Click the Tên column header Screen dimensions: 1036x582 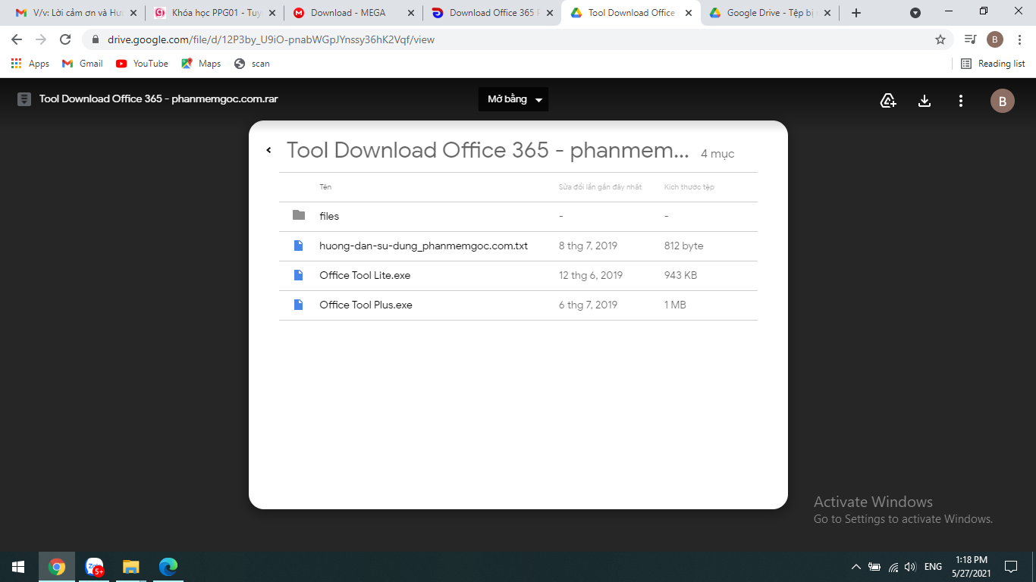325,186
